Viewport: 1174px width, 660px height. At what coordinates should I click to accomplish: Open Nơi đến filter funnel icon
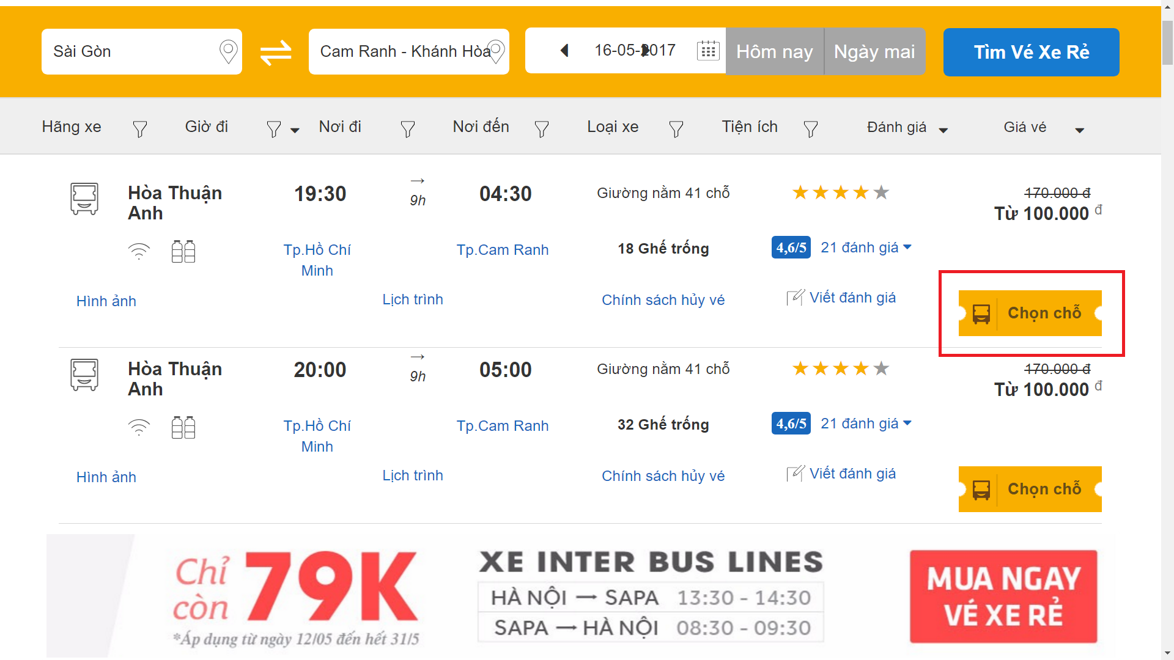pos(541,129)
